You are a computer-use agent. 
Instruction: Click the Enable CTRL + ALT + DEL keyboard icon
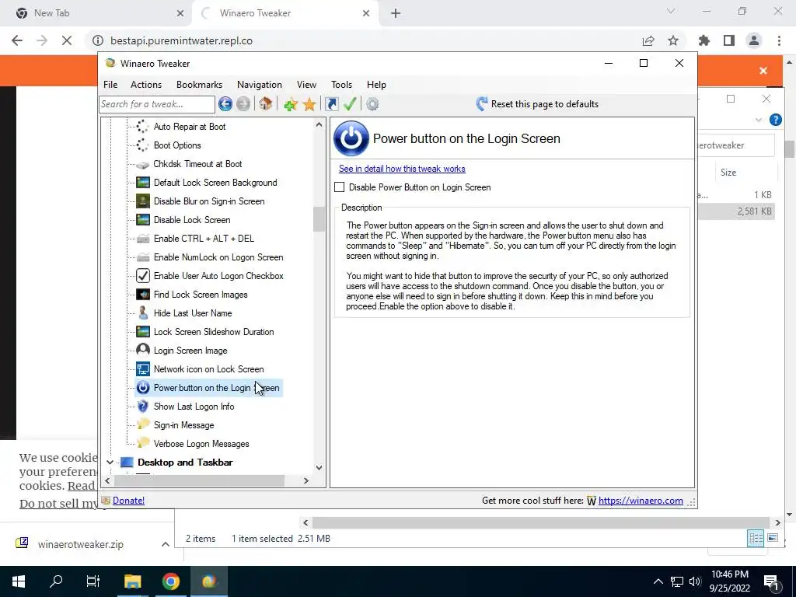pyautogui.click(x=143, y=239)
